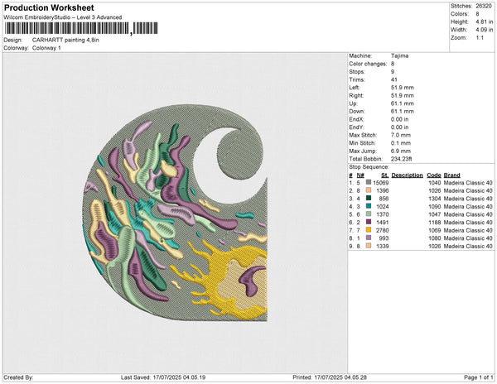Choose the orange swatch with 2780 stitches
This screenshot has height=384, width=497.
point(369,231)
